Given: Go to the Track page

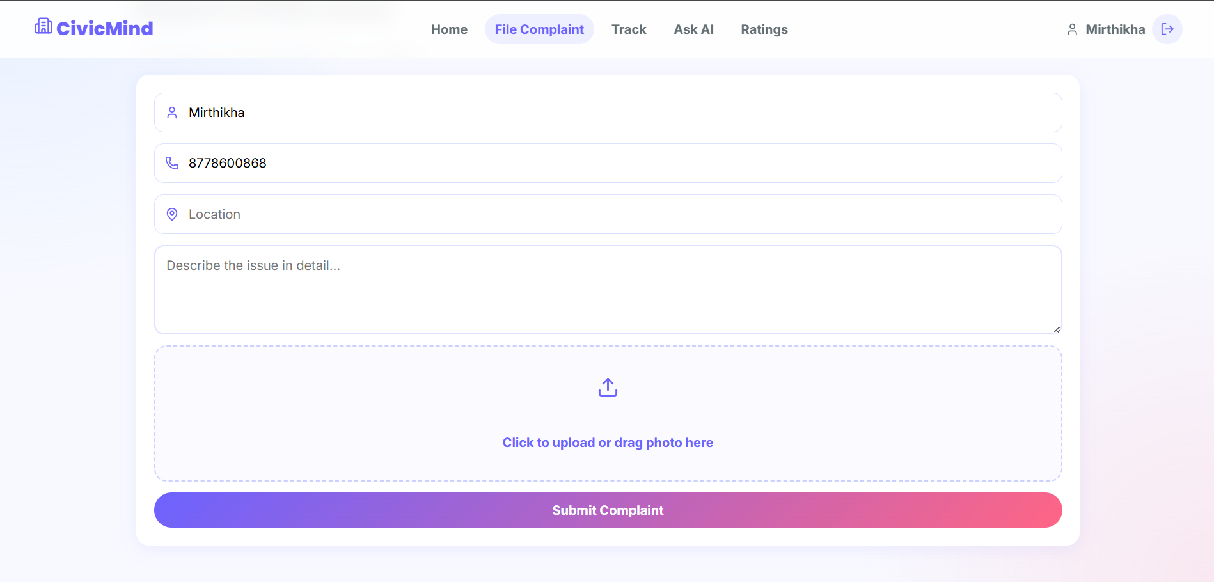Looking at the screenshot, I should [x=629, y=29].
